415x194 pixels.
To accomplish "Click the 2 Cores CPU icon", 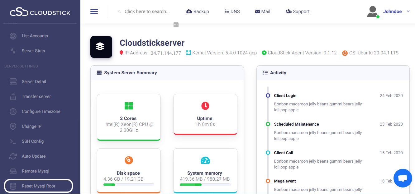I will (x=129, y=106).
